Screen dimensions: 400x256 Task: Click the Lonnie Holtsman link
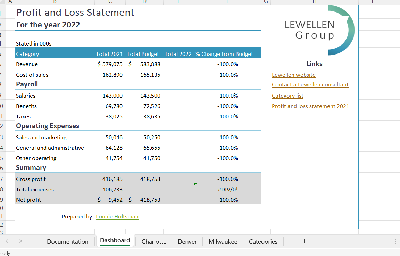[x=117, y=216]
